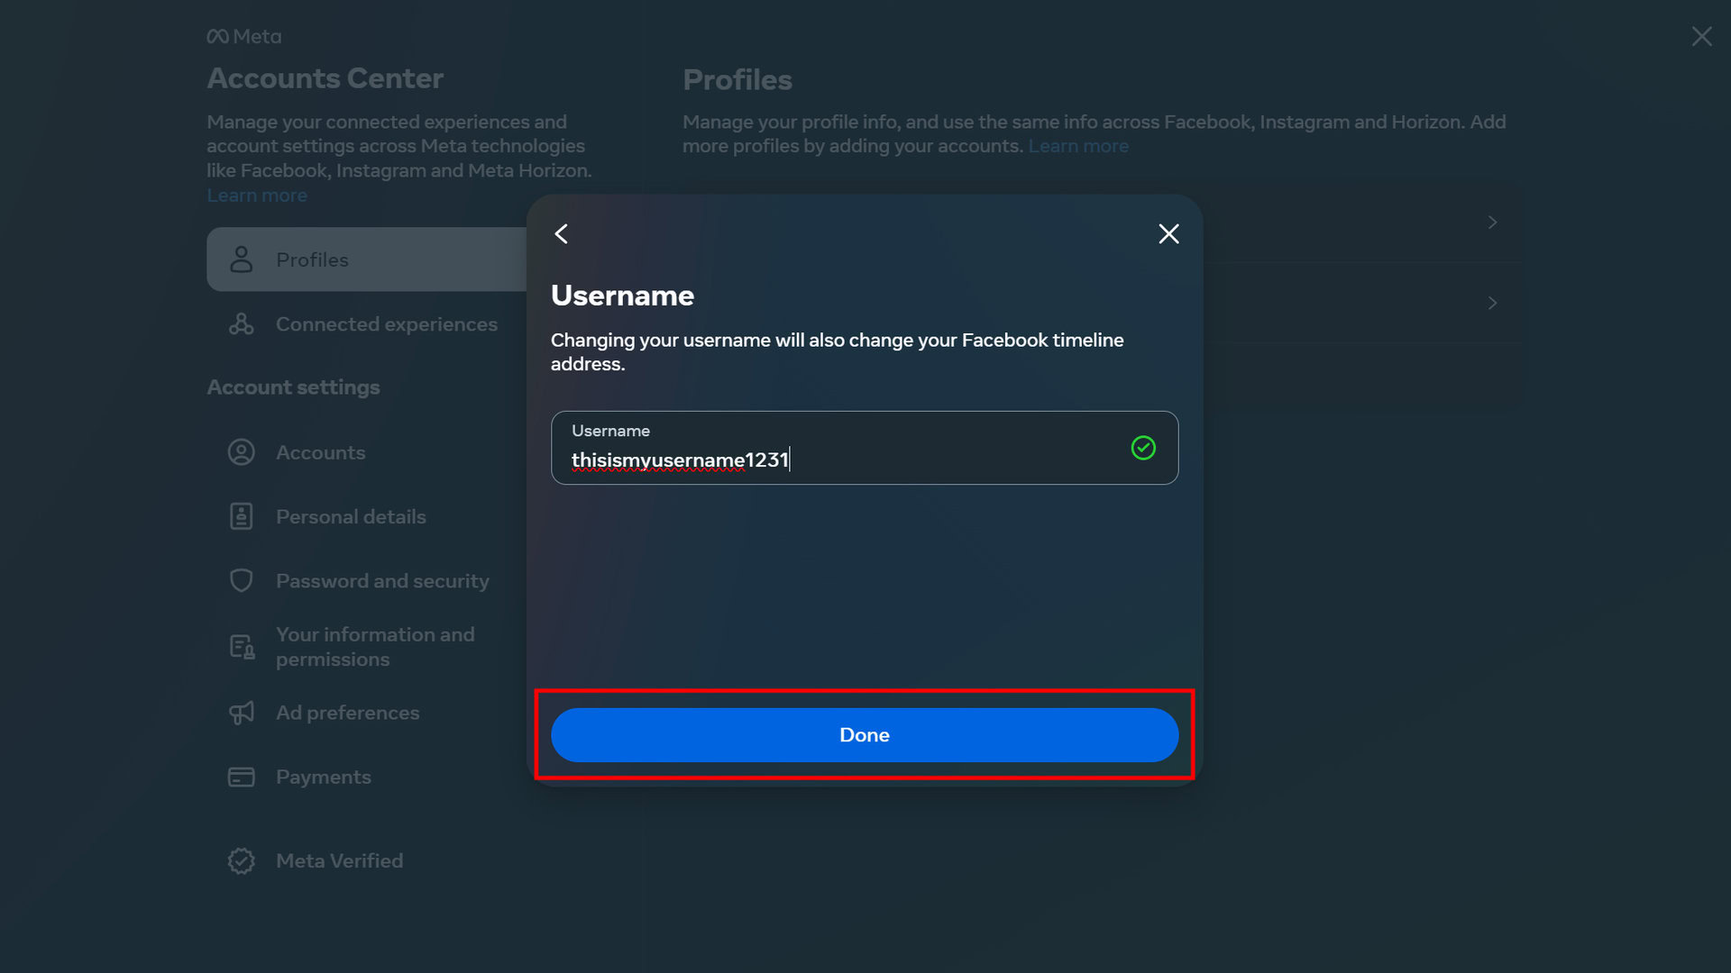Close Accounts Center with top-right X

(x=1701, y=36)
